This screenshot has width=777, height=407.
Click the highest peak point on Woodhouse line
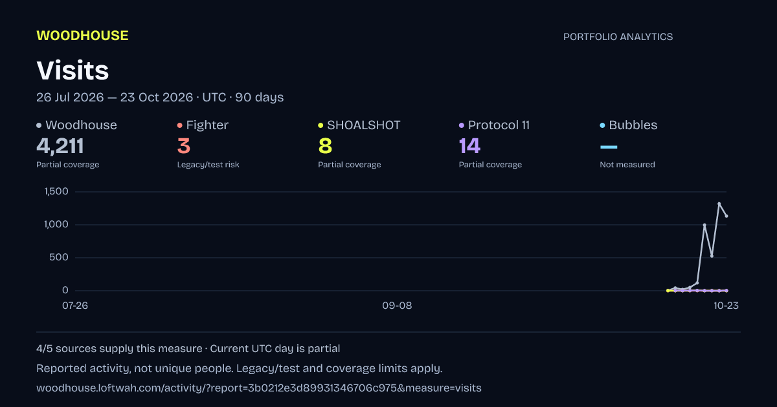point(719,203)
